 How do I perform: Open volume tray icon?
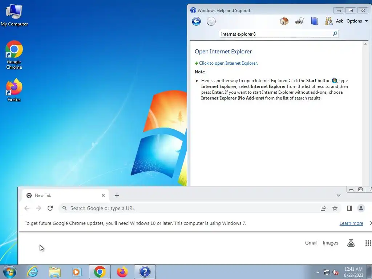pyautogui.click(x=335, y=272)
